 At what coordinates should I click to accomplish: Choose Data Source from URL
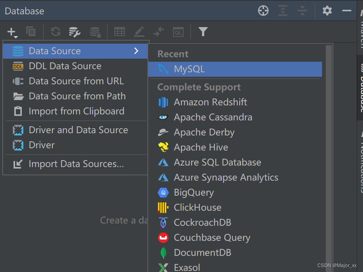pos(75,81)
